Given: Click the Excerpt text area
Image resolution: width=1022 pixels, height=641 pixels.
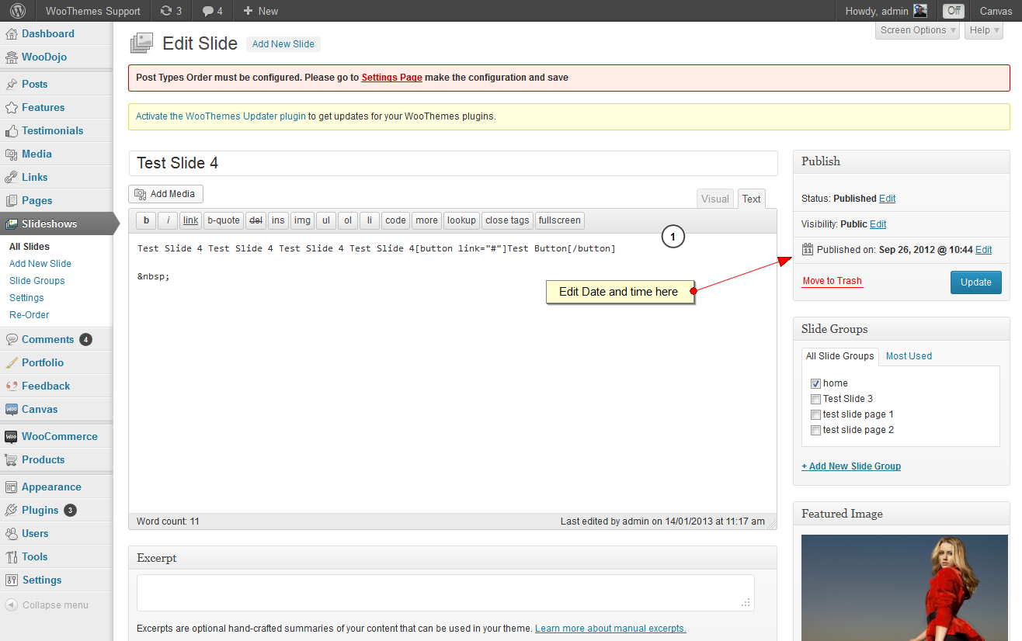Looking at the screenshot, I should coord(445,593).
